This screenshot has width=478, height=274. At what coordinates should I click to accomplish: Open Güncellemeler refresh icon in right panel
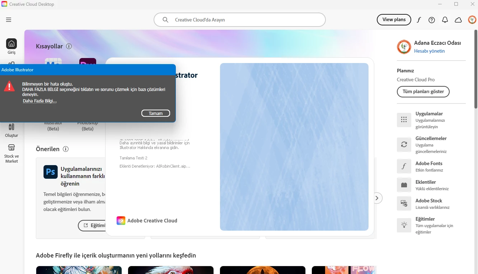(404, 145)
